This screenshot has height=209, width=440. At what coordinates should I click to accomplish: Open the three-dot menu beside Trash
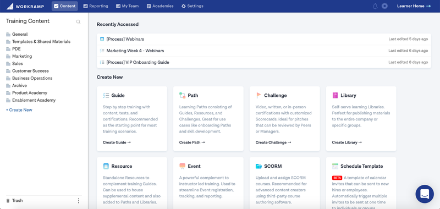(x=79, y=201)
